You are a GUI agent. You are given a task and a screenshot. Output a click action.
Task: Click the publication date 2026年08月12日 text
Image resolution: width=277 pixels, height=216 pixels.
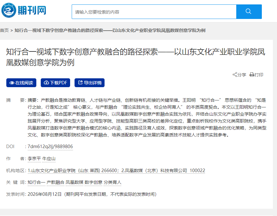45,194
